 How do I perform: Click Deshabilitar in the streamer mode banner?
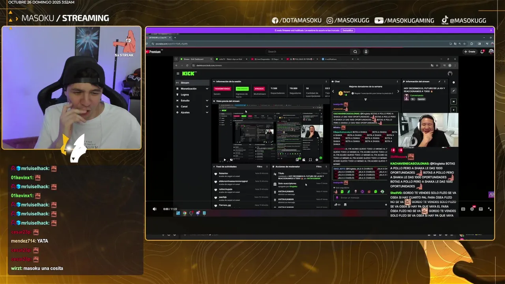348,30
